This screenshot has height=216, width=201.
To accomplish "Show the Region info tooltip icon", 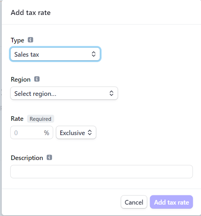I will pos(37,79).
